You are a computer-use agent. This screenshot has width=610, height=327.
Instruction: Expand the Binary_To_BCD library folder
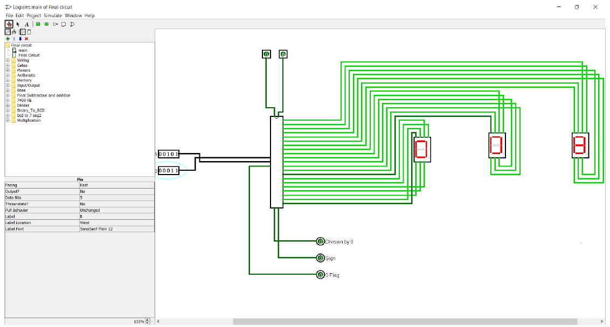click(x=8, y=110)
